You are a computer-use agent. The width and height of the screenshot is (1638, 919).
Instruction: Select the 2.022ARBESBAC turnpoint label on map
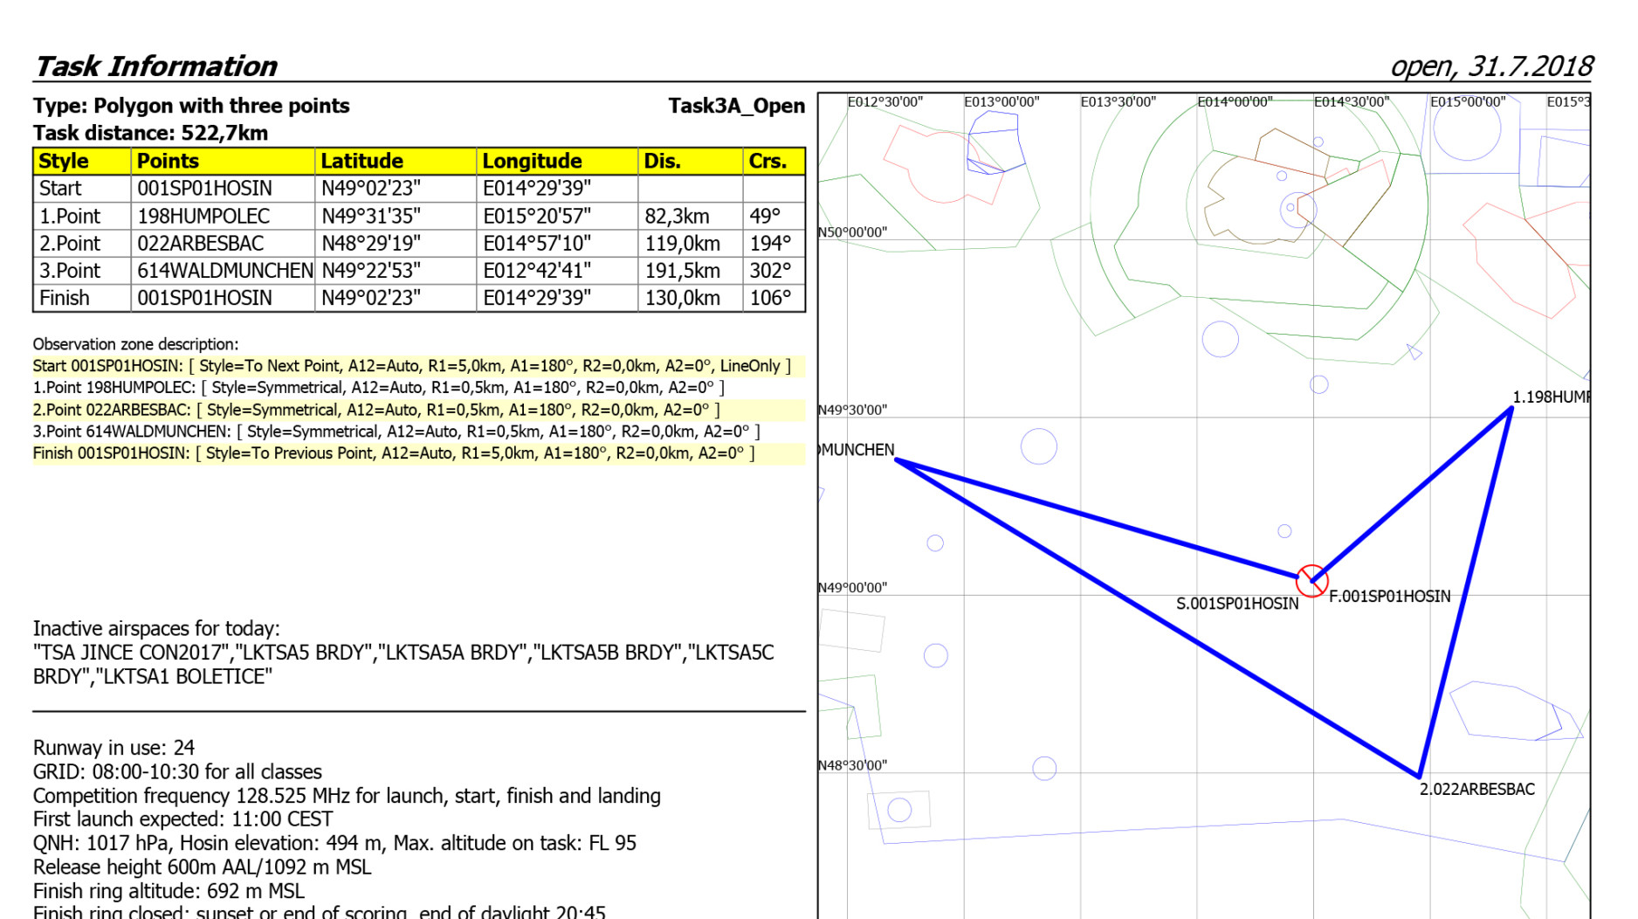coord(1476,790)
